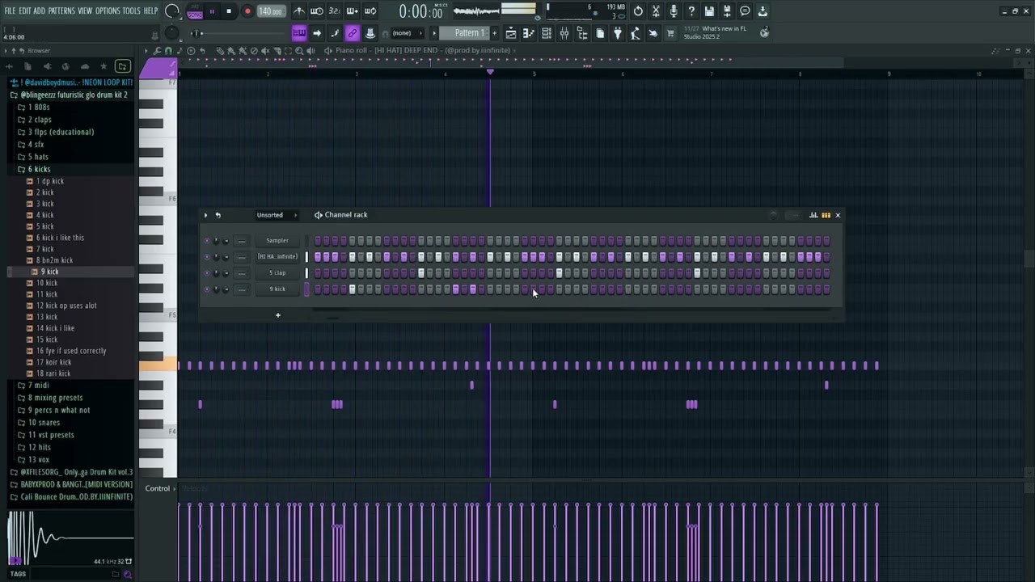Click the Export download arrow icon
The image size is (1035, 582).
[763, 11]
